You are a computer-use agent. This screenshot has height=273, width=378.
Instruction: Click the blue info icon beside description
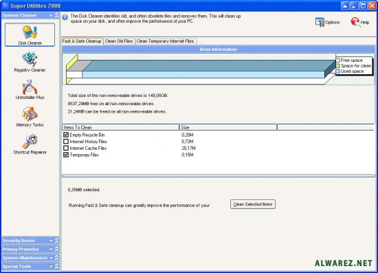[x=65, y=17]
